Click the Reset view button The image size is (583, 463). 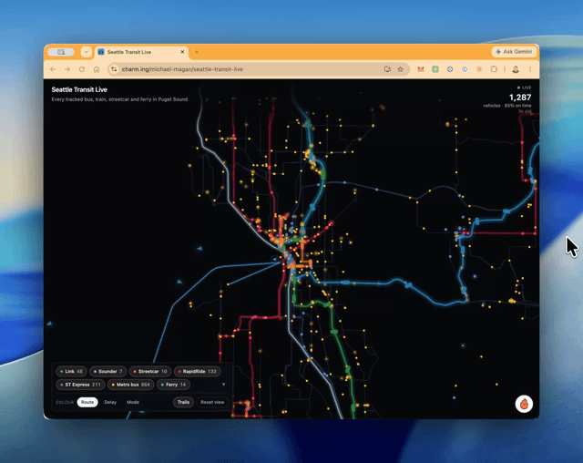[x=212, y=402]
